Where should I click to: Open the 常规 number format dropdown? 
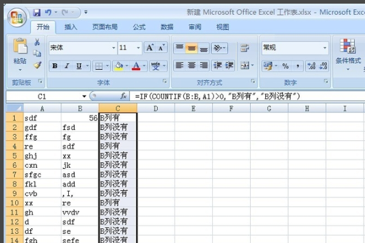pos(324,48)
